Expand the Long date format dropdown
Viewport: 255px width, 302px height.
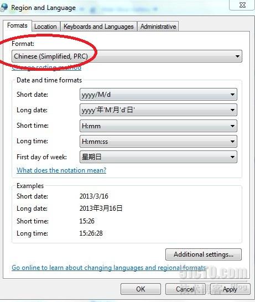158,110
